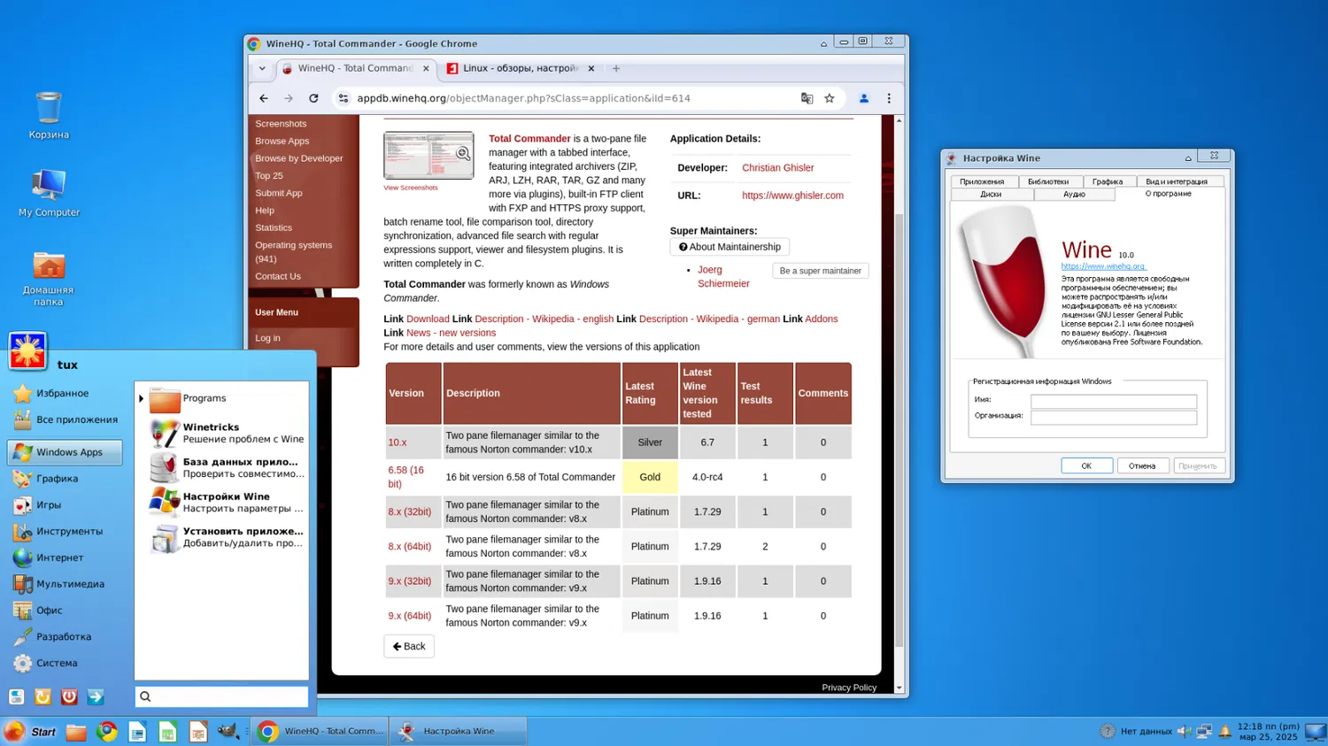Launch GIMP from the taskbar
Image resolution: width=1328 pixels, height=746 pixels.
coord(228,732)
